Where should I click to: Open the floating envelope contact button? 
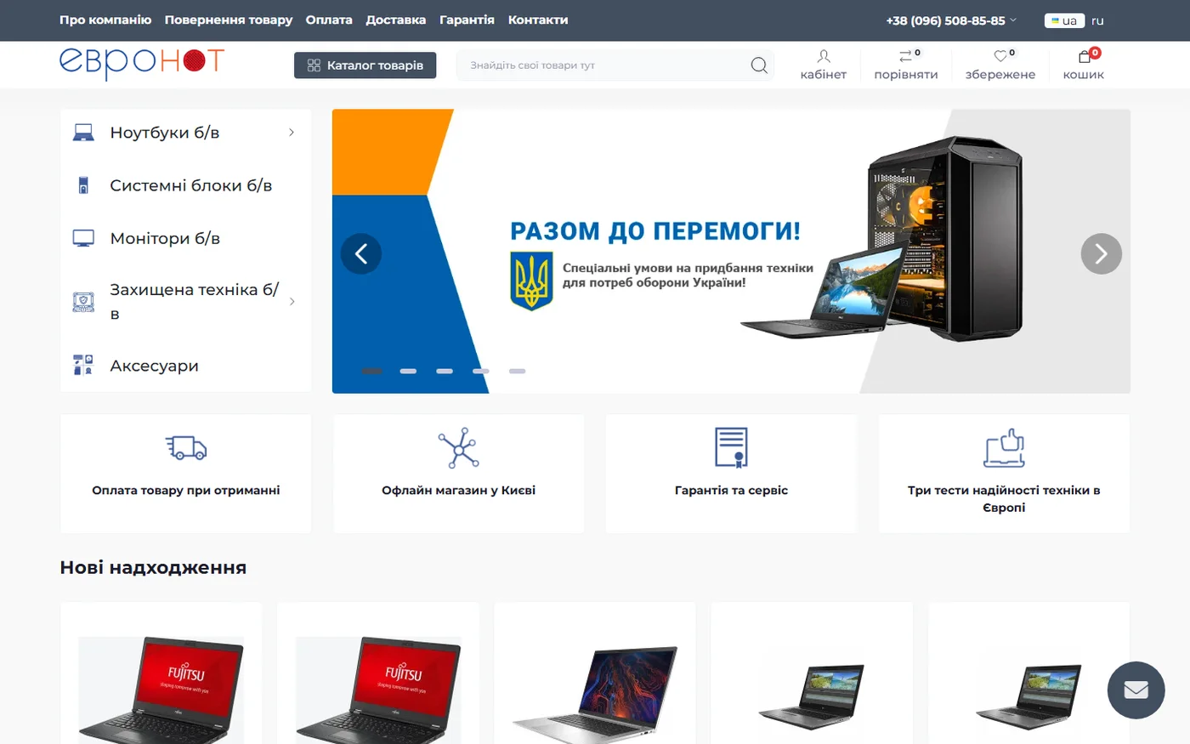point(1136,690)
